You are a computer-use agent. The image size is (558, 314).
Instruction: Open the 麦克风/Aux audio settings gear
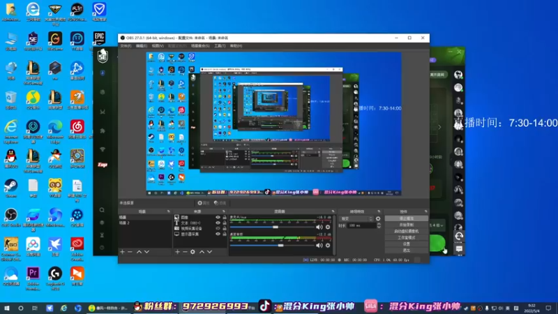(x=328, y=227)
